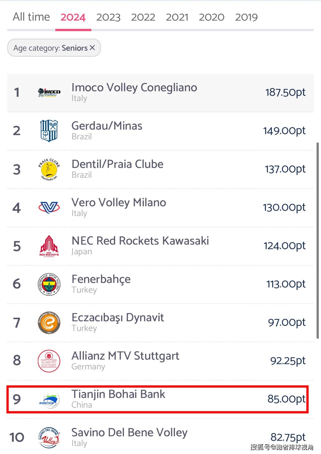The height and width of the screenshot is (454, 321).
Task: Click the Imoco Volley team logo
Action: pyautogui.click(x=49, y=93)
